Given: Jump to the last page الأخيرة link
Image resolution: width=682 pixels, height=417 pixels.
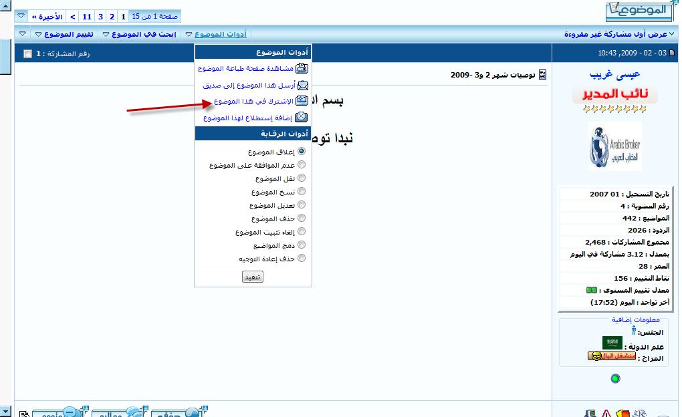Looking at the screenshot, I should [x=47, y=17].
